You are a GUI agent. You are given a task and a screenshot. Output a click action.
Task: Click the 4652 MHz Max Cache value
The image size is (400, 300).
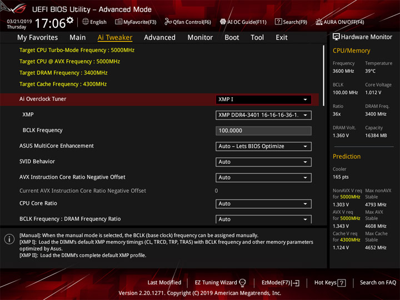(x=376, y=248)
